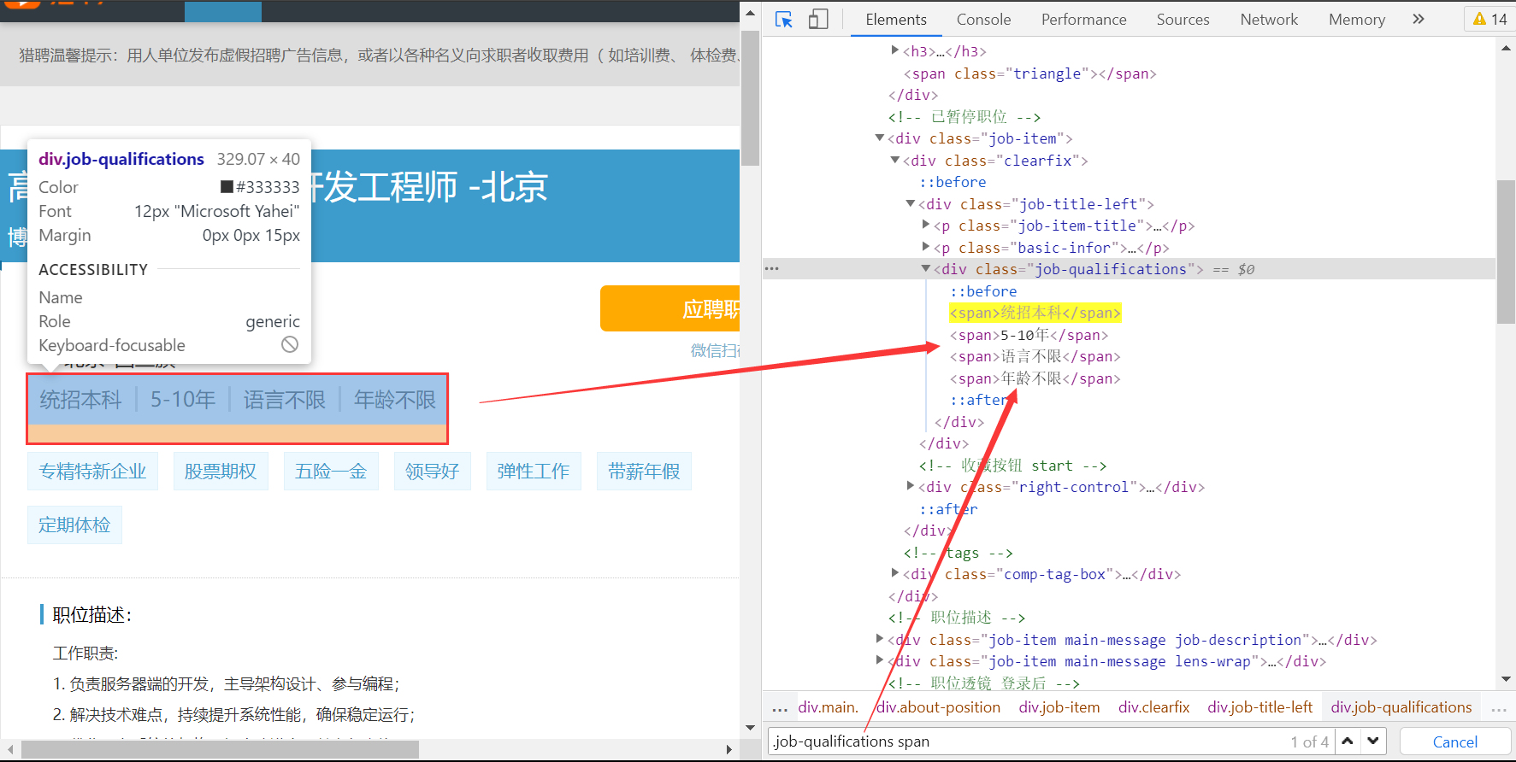Select the 职位透镜 登录后 comment node
Image resolution: width=1516 pixels, height=762 pixels.
[x=984, y=683]
